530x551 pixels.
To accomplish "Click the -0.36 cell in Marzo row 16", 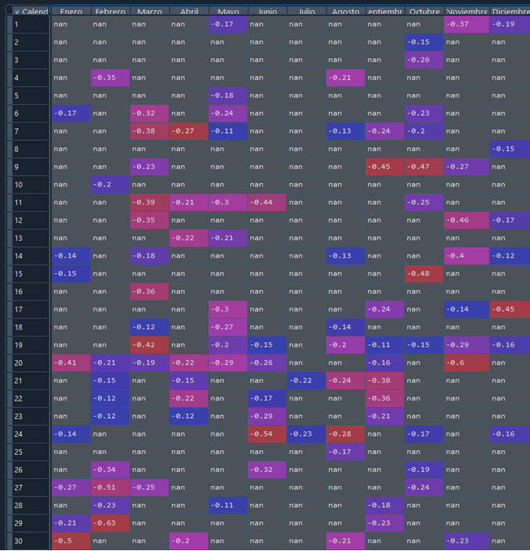I will point(150,291).
